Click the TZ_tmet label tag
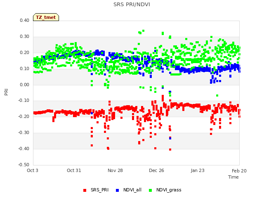264x198 pixels. tap(46, 17)
